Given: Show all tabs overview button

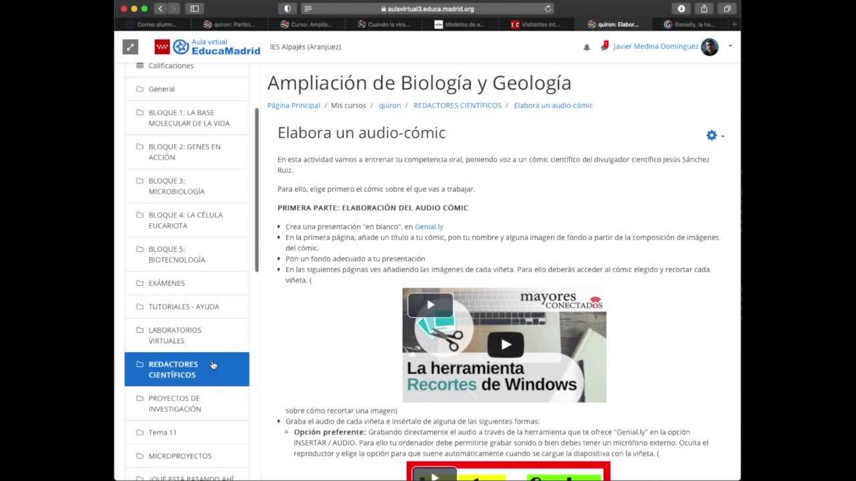Looking at the screenshot, I should pos(727,9).
